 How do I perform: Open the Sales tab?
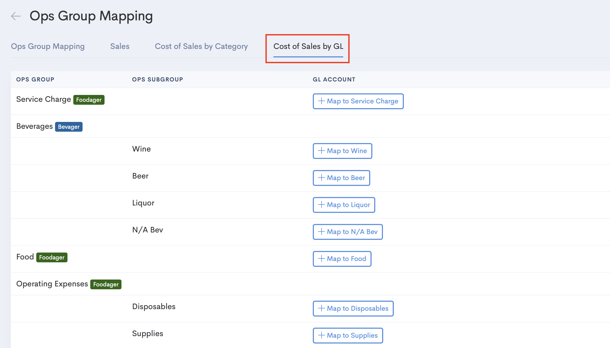120,46
